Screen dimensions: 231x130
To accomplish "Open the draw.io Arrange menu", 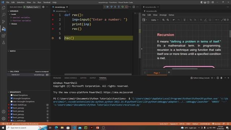I will pos(163,15).
